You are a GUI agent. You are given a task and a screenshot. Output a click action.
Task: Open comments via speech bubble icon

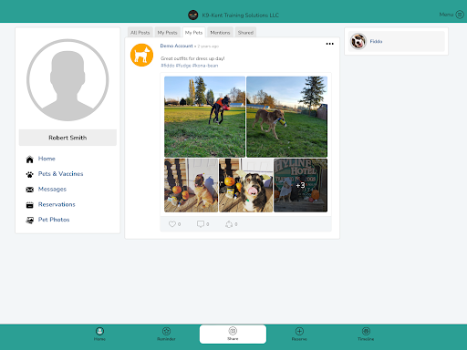coord(201,224)
